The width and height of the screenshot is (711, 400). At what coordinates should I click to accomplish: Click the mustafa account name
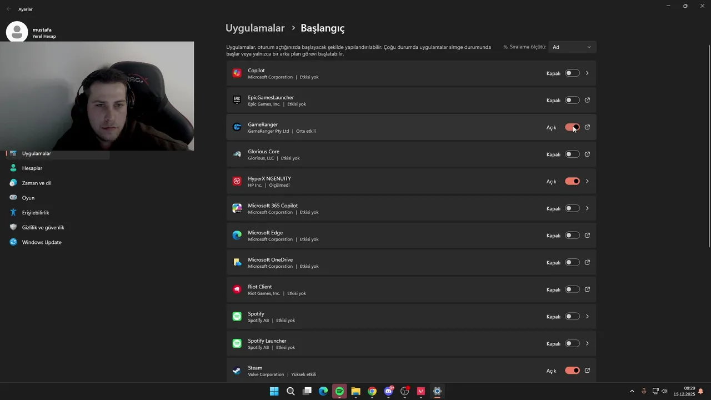click(42, 29)
